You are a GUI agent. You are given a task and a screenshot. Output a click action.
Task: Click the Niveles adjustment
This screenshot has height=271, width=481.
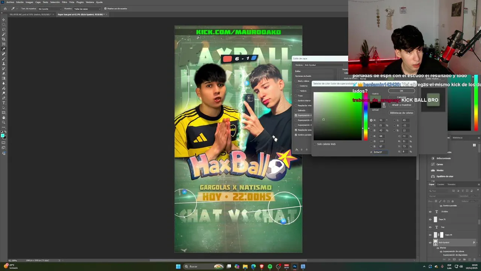click(x=440, y=170)
